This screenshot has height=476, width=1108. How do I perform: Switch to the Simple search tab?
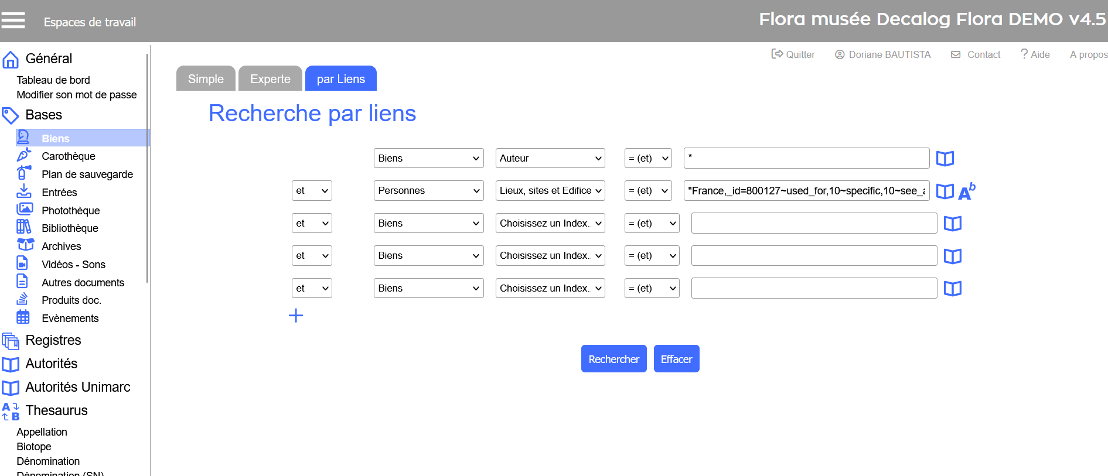pos(206,78)
